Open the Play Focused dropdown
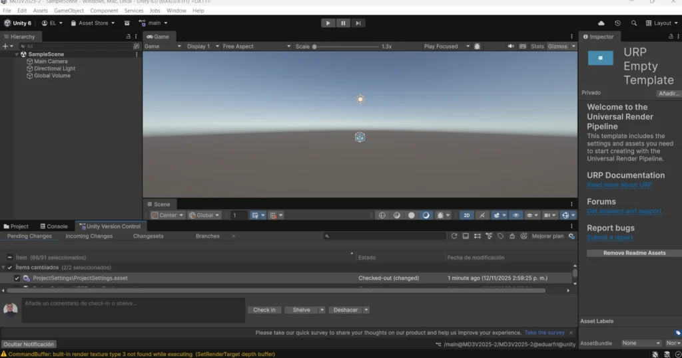Viewport: 682px width, 358px height. (x=446, y=46)
